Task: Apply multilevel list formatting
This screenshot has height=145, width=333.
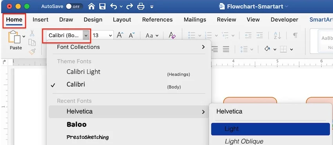Action: [225, 35]
